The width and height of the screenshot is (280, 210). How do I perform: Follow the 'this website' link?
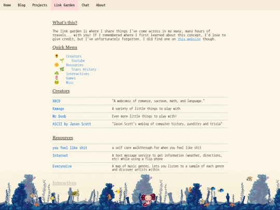[x=189, y=39]
